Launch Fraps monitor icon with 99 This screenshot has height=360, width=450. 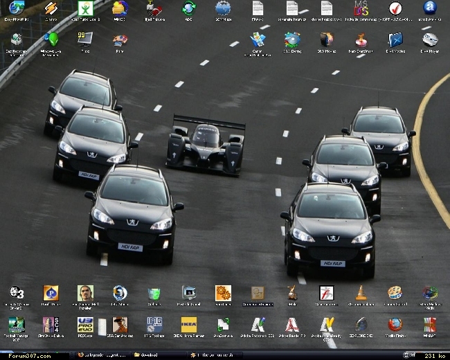pos(85,39)
